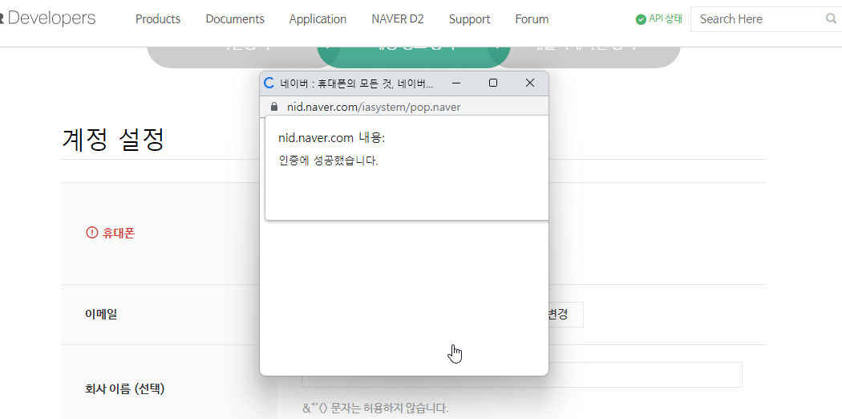Minimize the Naver popup window
Viewport: 842px width, 419px height.
[456, 83]
